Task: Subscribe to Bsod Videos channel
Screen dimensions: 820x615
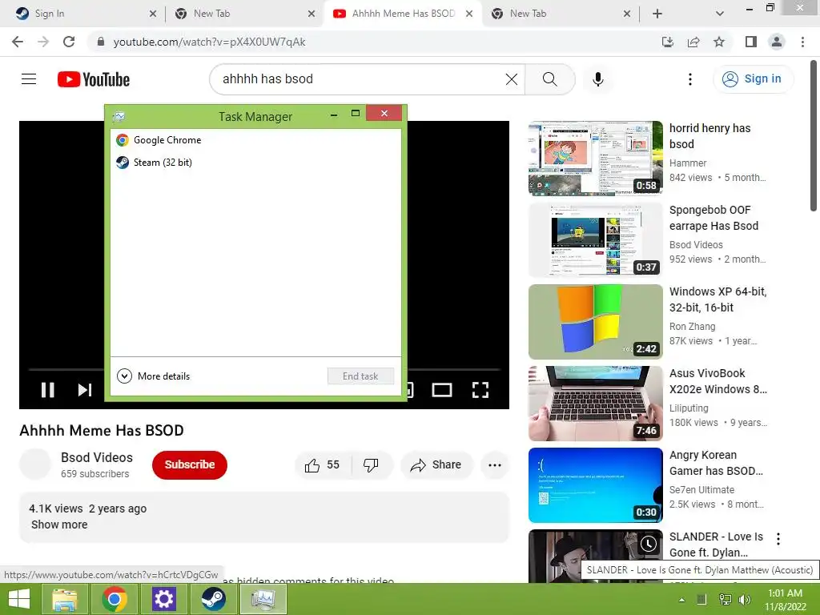Action: [189, 464]
